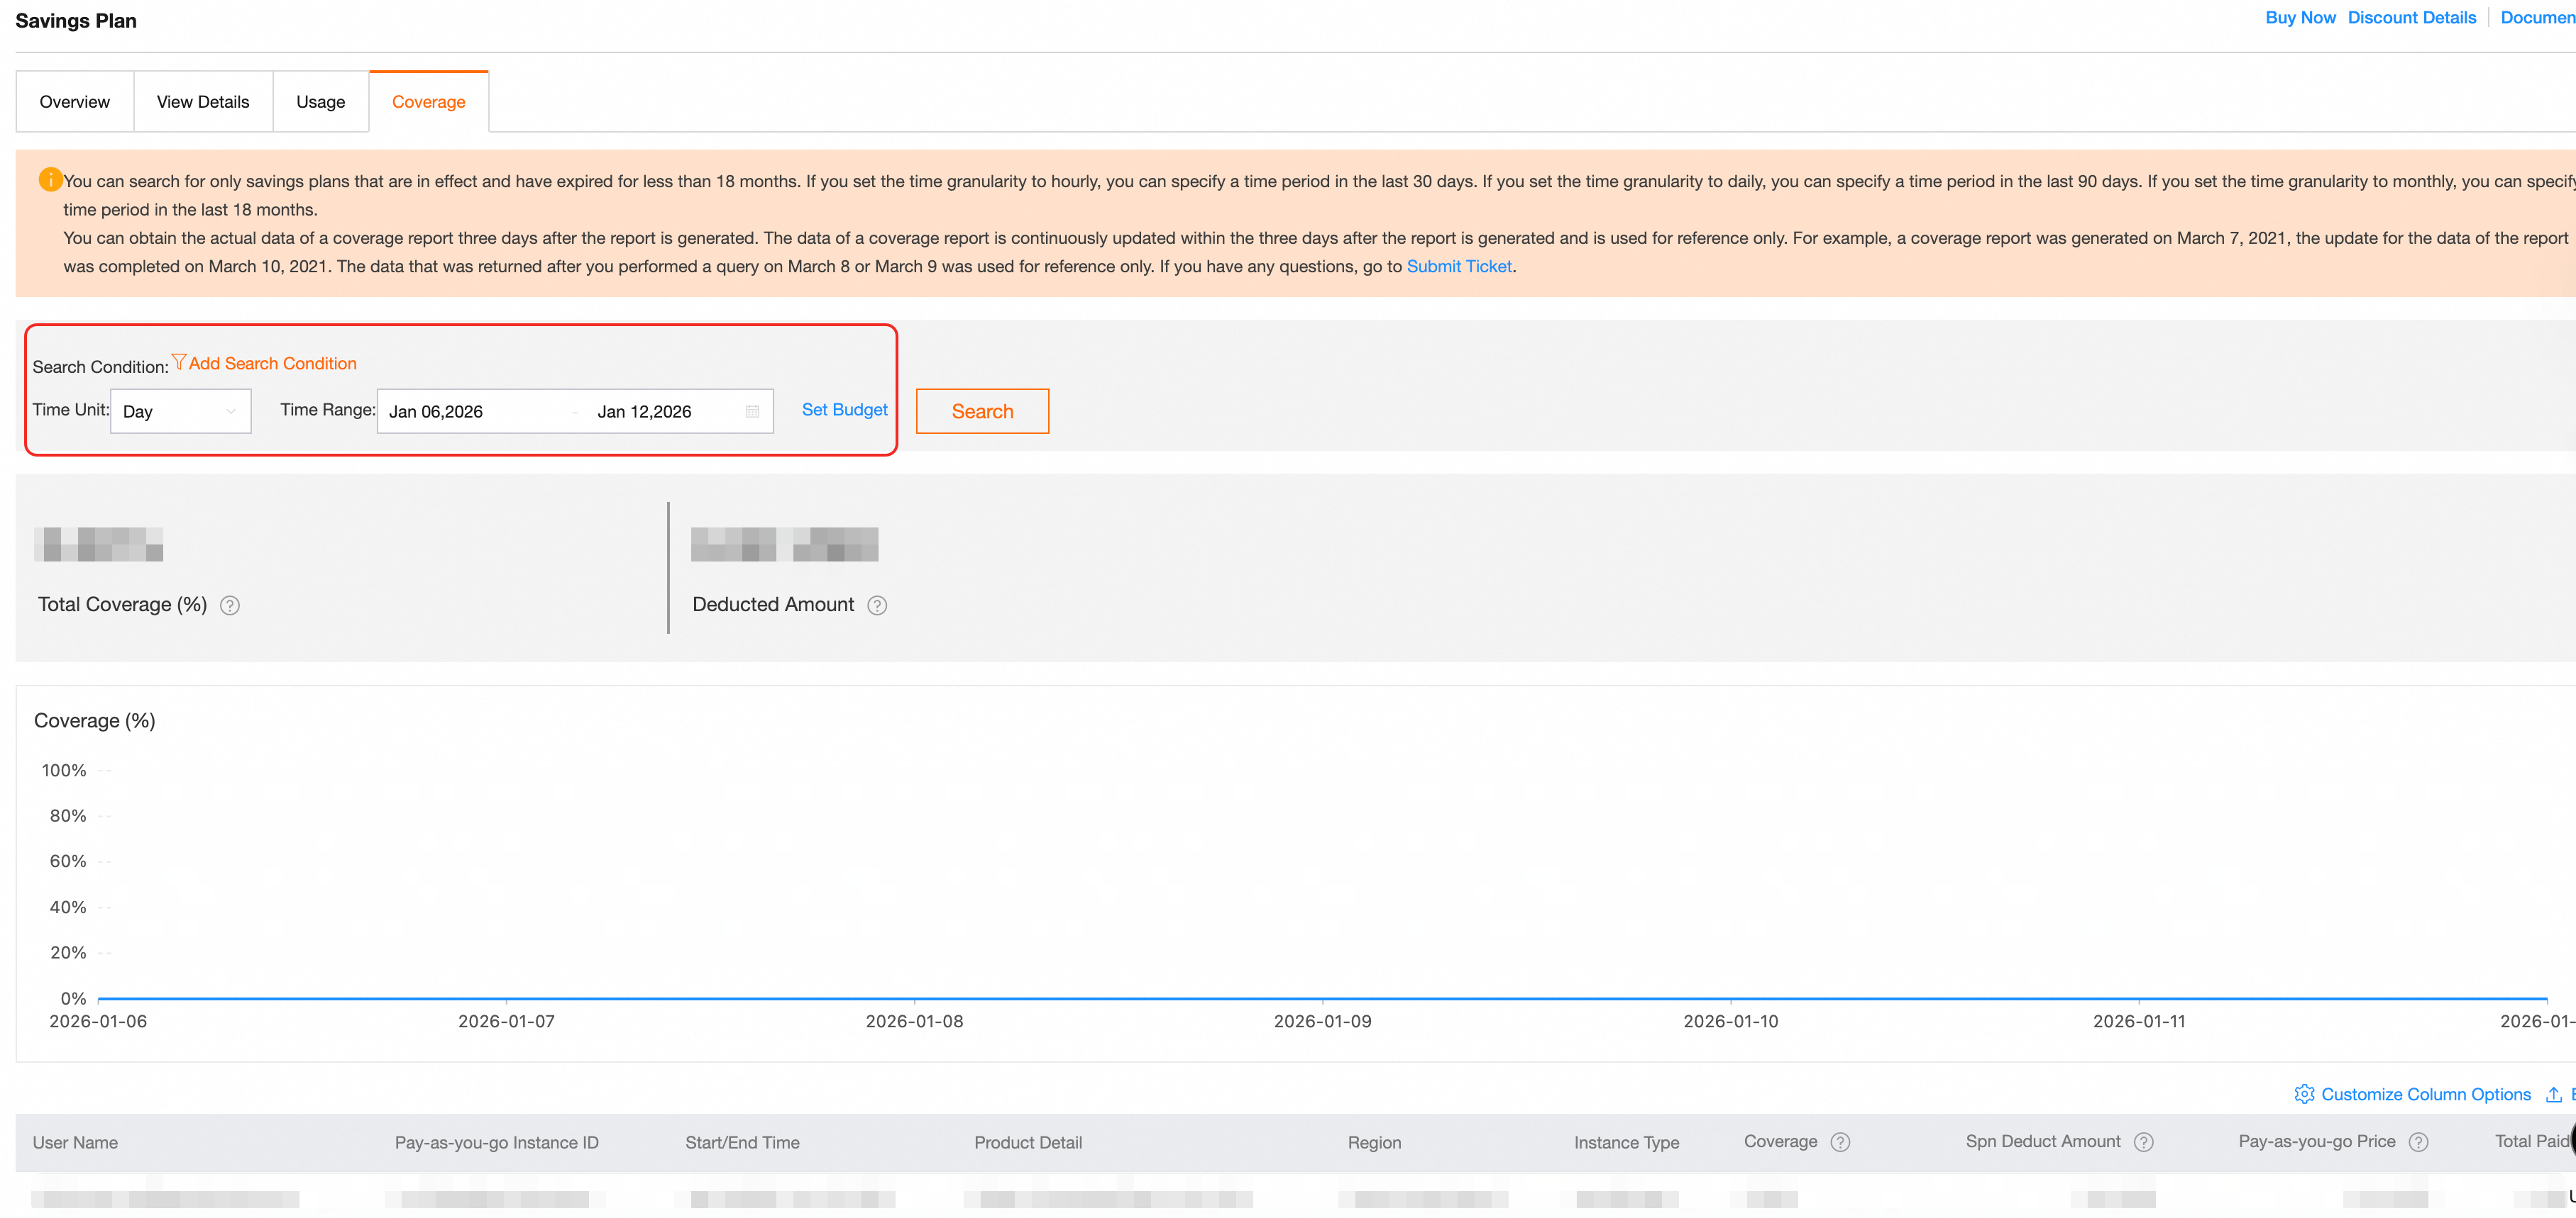Click the Customize Column Options gear icon
The height and width of the screenshot is (1218, 2576).
coord(2304,1094)
